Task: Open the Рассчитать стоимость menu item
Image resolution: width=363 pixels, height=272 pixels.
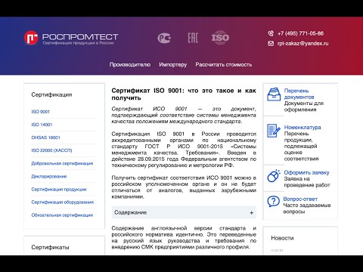Action: [224, 65]
